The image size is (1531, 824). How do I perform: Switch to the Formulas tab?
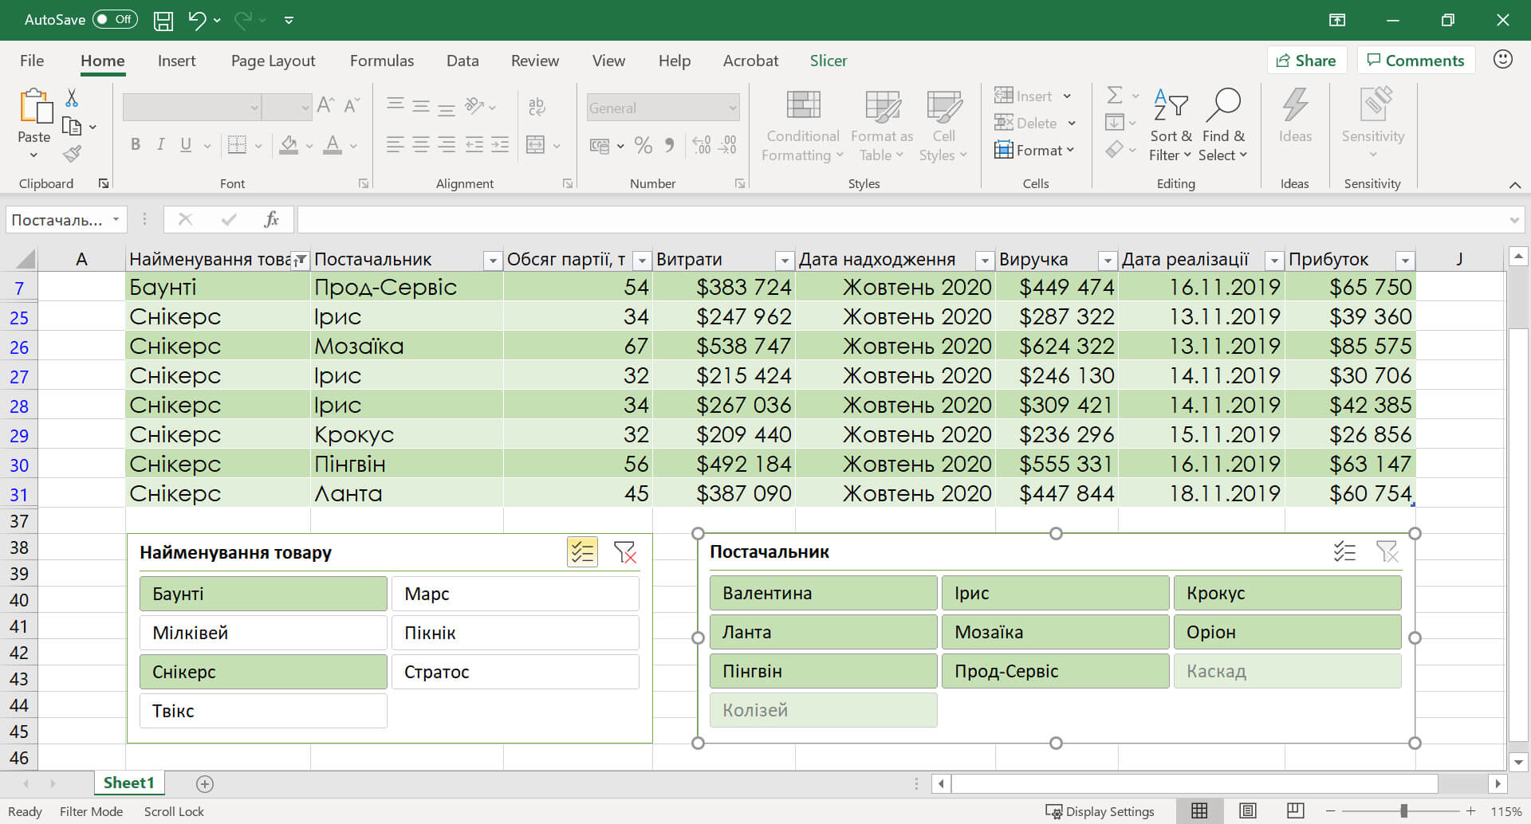pos(381,61)
